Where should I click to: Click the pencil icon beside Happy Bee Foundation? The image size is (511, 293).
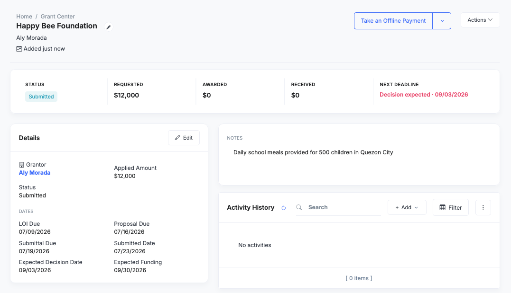(x=109, y=27)
